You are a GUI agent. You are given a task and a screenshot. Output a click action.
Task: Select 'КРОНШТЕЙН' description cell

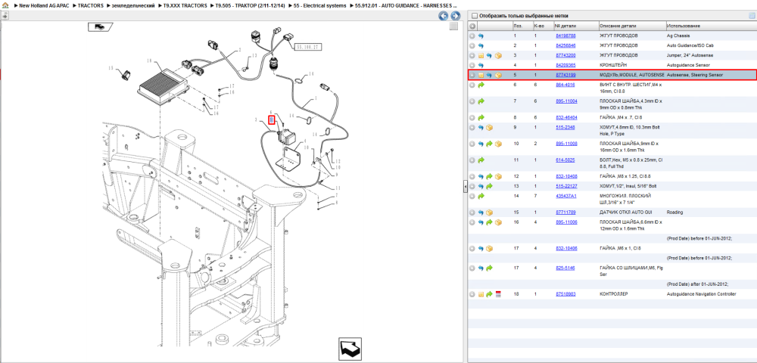pyautogui.click(x=613, y=65)
